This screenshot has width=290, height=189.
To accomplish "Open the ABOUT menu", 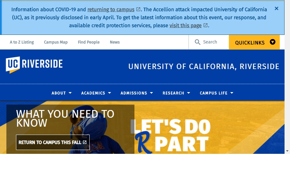I will click(x=59, y=93).
